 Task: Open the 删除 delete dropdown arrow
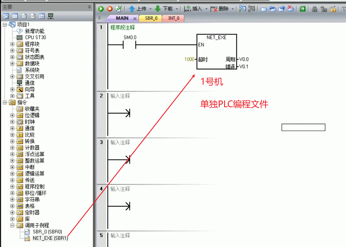(232, 9)
